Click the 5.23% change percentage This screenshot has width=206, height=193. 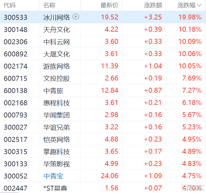tap(192, 127)
